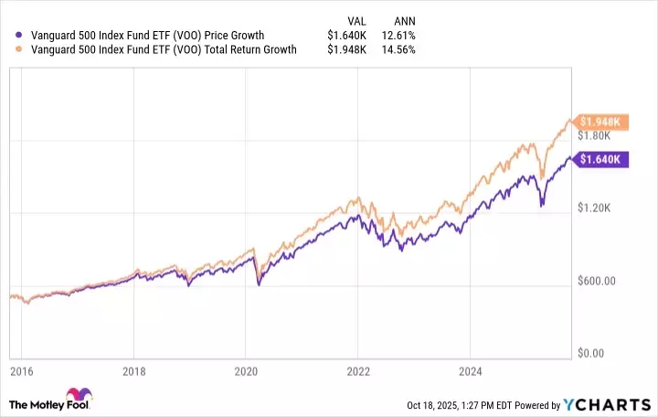Click the 2016 x-axis label

coord(22,373)
